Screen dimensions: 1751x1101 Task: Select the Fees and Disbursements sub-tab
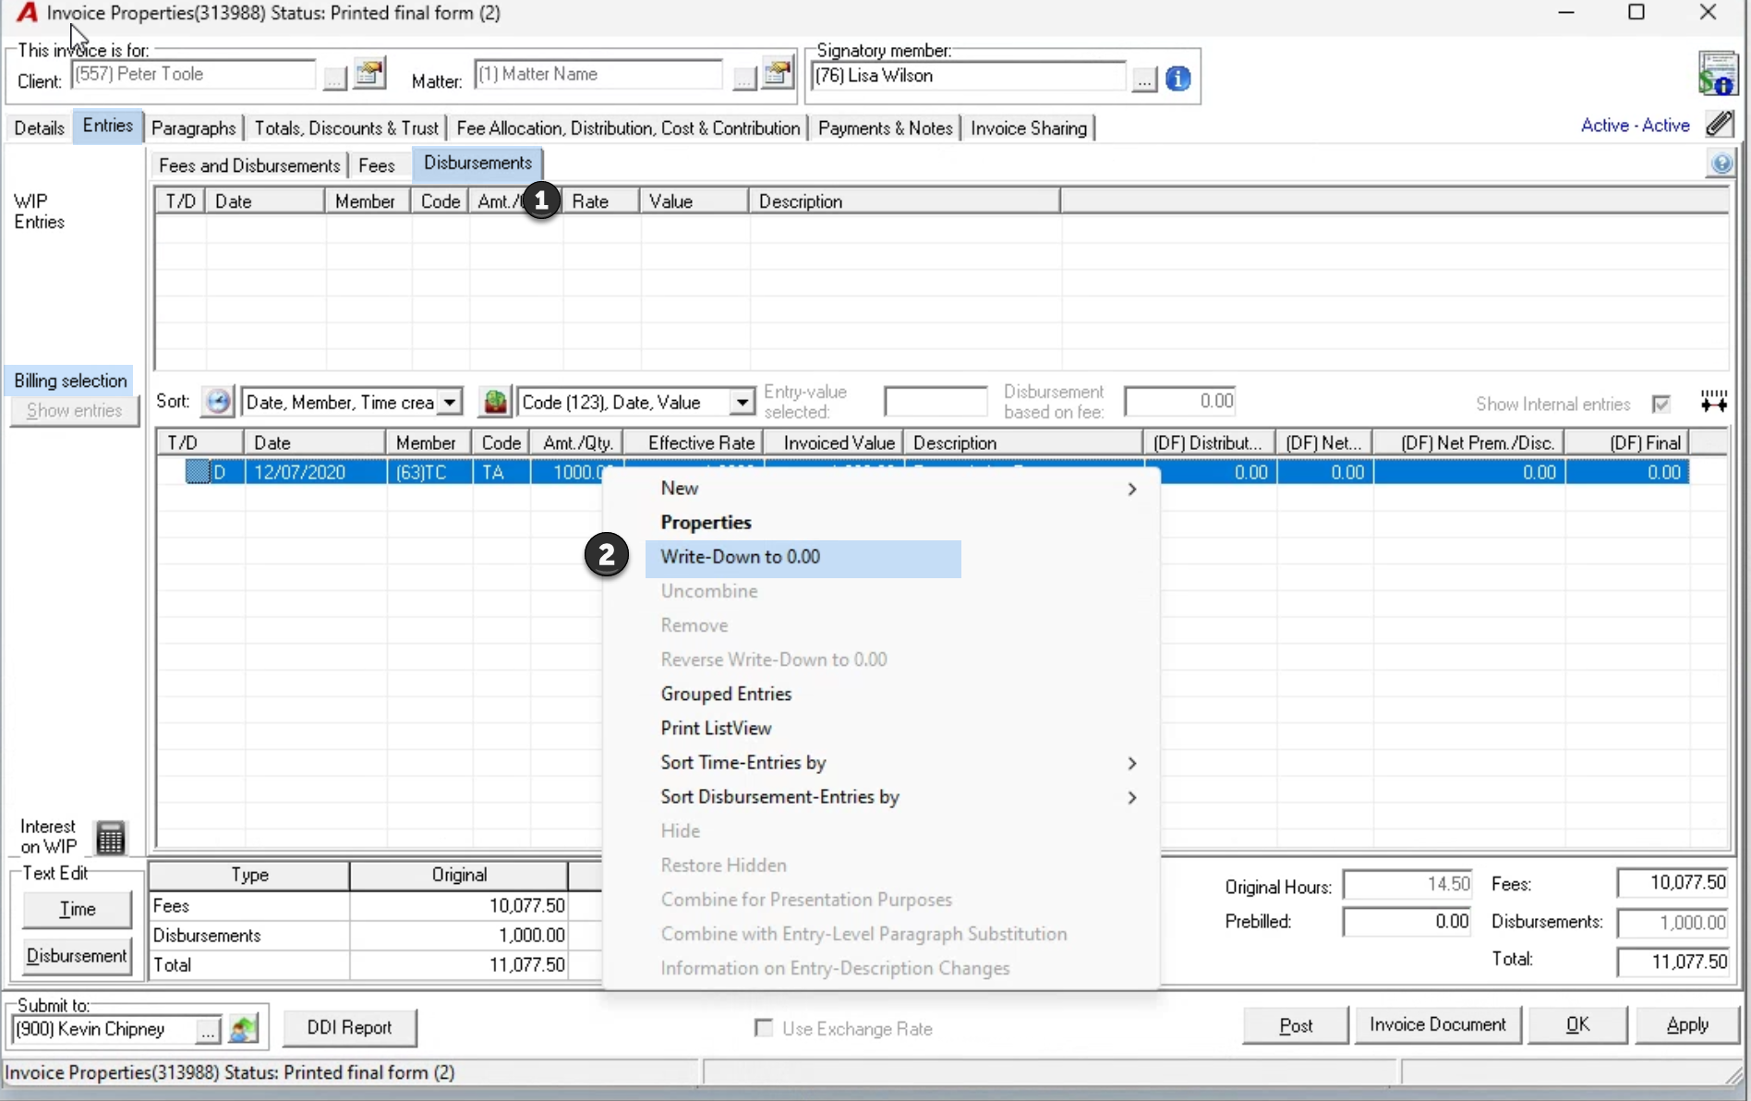[x=249, y=165]
